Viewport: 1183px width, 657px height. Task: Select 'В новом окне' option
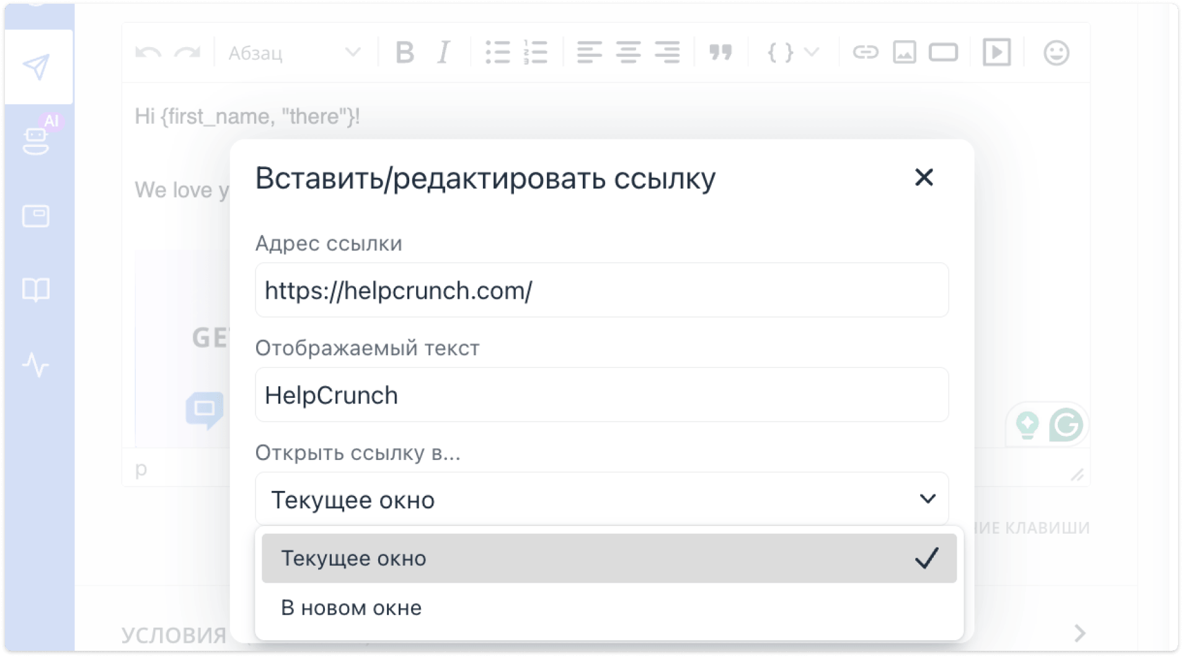(352, 607)
